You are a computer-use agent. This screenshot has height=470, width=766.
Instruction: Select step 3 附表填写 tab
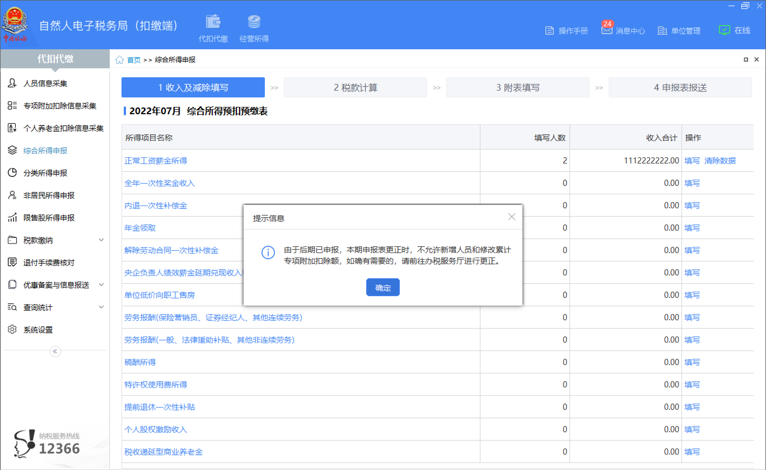pyautogui.click(x=518, y=88)
